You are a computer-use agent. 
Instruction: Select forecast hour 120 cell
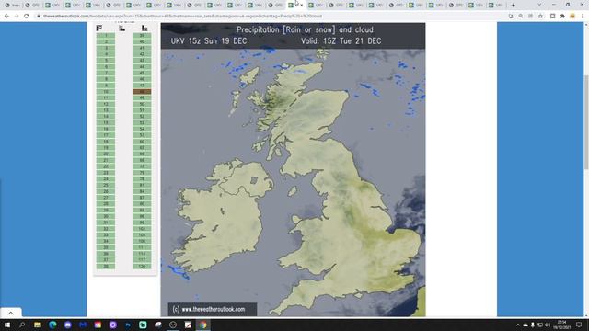click(142, 266)
